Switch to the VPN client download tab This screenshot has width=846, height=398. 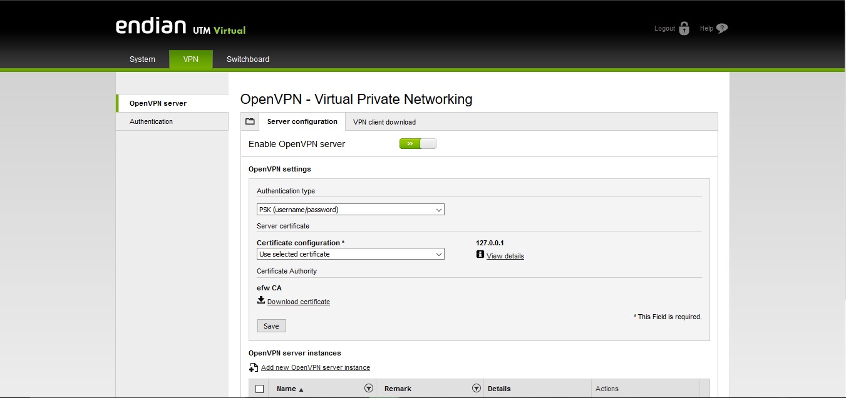(x=384, y=122)
